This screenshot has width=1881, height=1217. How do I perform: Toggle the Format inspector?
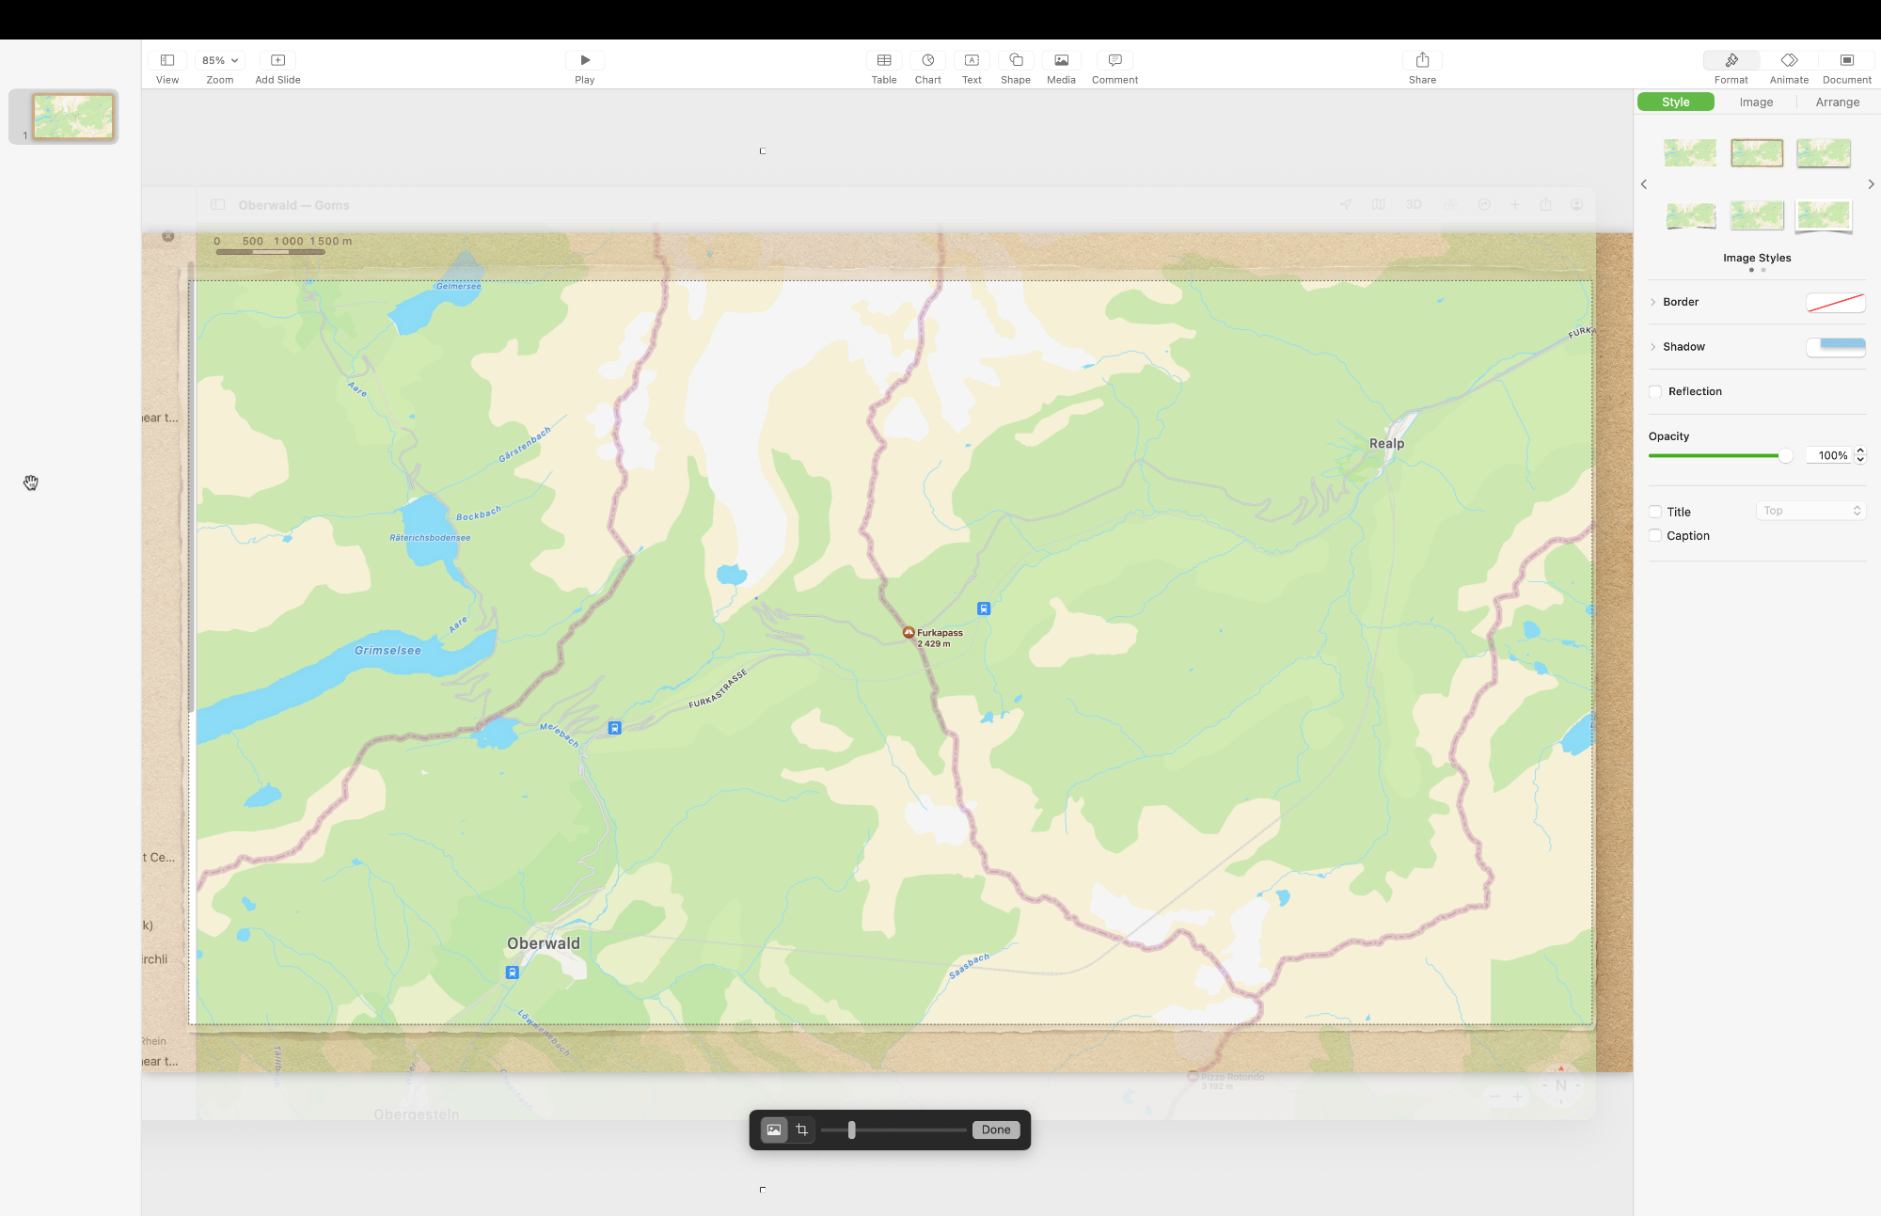point(1731,60)
